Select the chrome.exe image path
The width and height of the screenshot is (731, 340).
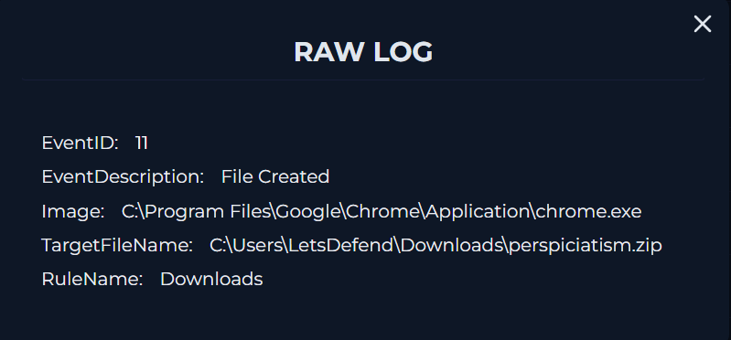tap(382, 212)
